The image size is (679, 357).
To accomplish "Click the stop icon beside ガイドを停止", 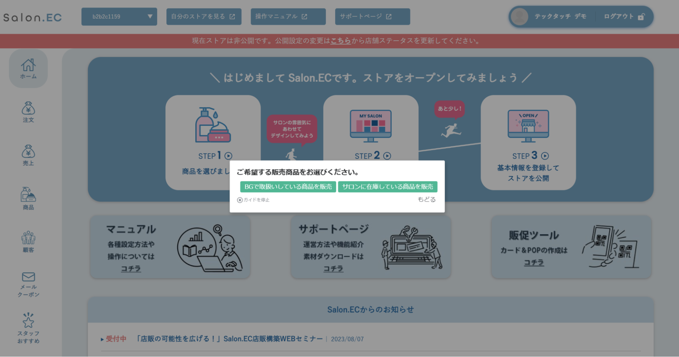I will 240,200.
